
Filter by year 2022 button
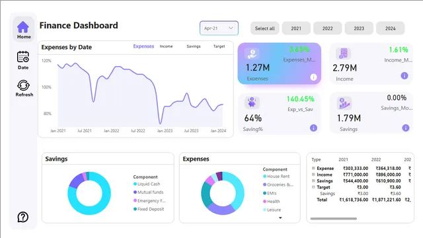coord(328,28)
